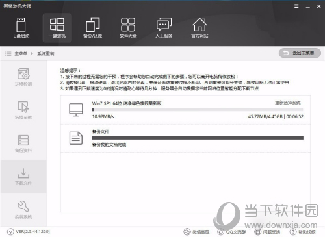The image size is (325, 237).
Task: Click 重新选择系统 reselect system link
Action: click(x=288, y=103)
